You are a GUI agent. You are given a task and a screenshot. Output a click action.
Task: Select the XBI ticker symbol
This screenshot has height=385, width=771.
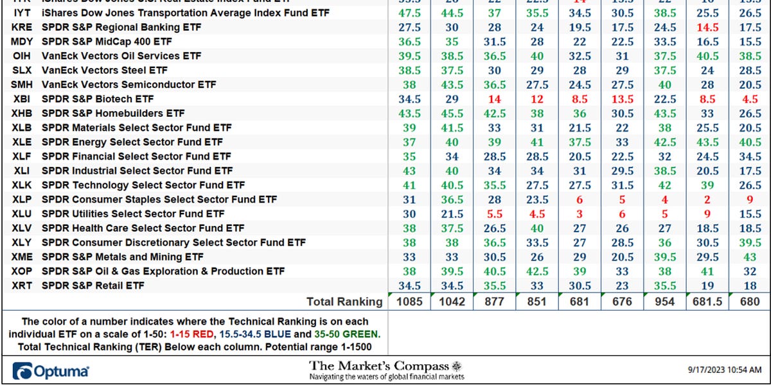(x=21, y=99)
